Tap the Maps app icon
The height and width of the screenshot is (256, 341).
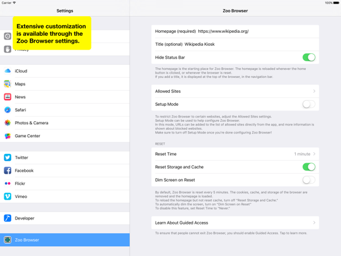click(x=7, y=84)
